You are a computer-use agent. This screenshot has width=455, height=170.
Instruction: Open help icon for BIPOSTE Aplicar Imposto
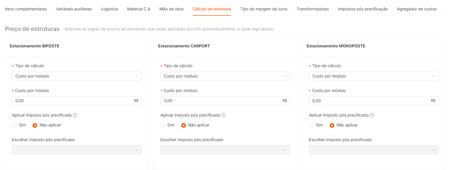[x=75, y=115]
